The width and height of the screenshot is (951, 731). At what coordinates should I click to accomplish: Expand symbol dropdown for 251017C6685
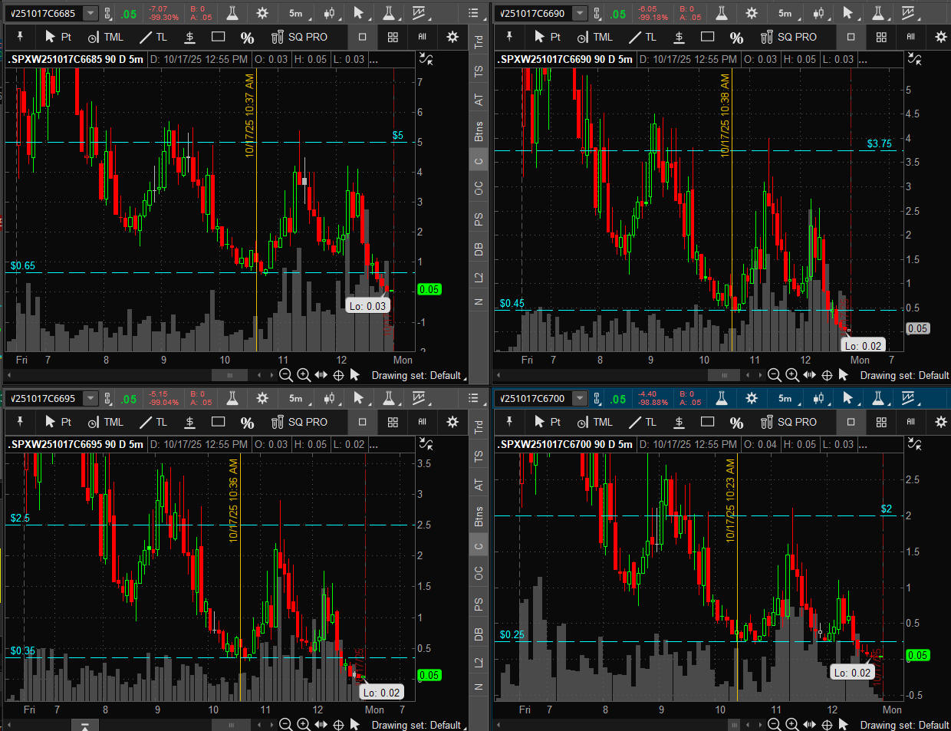click(x=90, y=13)
